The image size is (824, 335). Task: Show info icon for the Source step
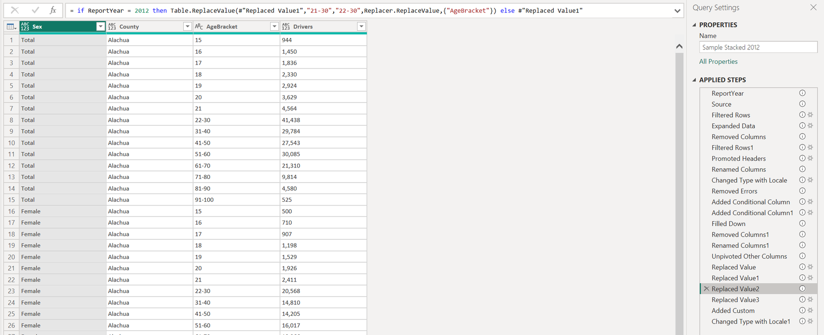(802, 104)
